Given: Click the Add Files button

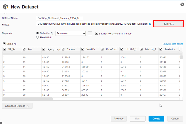Looking at the screenshot, I should click(169, 24).
